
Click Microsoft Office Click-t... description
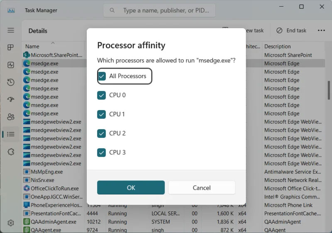point(293,188)
